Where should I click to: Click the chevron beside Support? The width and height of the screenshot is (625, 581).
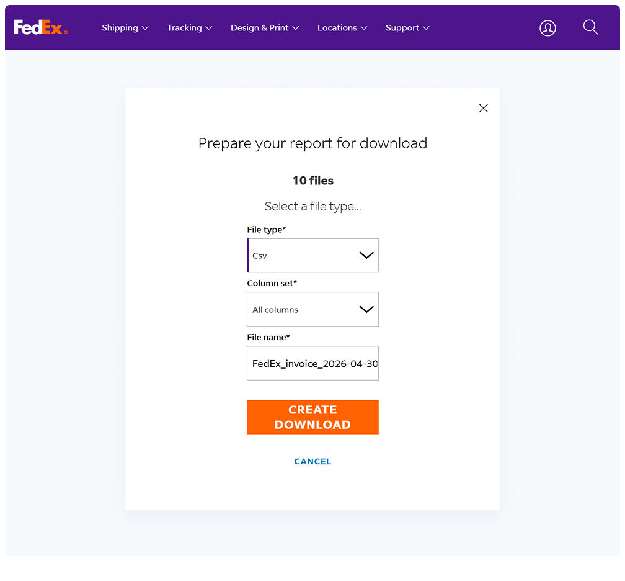click(426, 28)
